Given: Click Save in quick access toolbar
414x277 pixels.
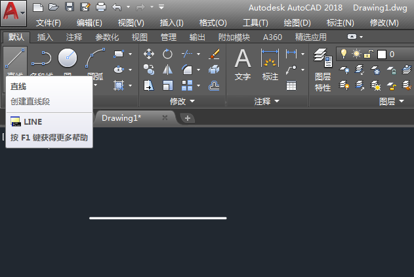Looking at the screenshot, I should [70, 7].
